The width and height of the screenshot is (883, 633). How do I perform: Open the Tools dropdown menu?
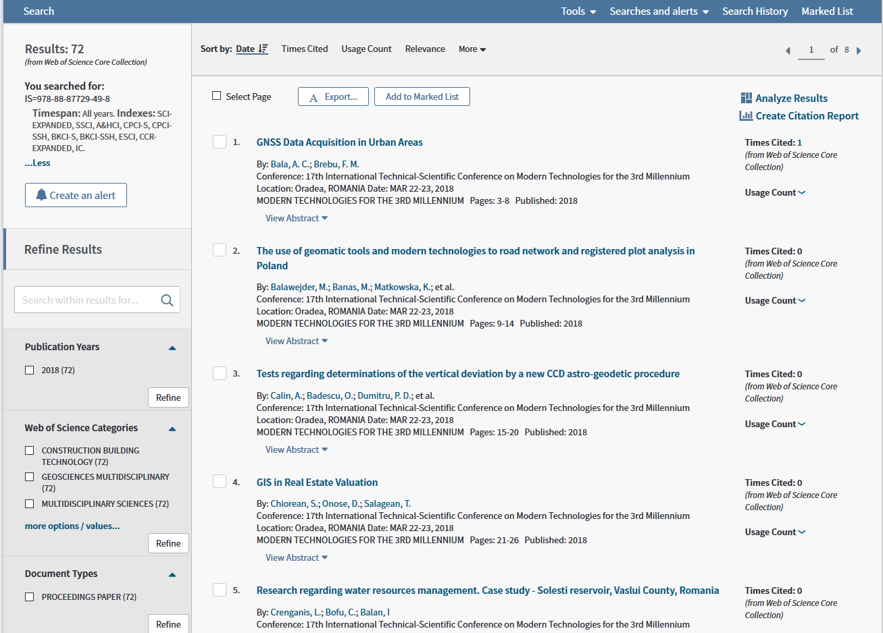click(578, 11)
